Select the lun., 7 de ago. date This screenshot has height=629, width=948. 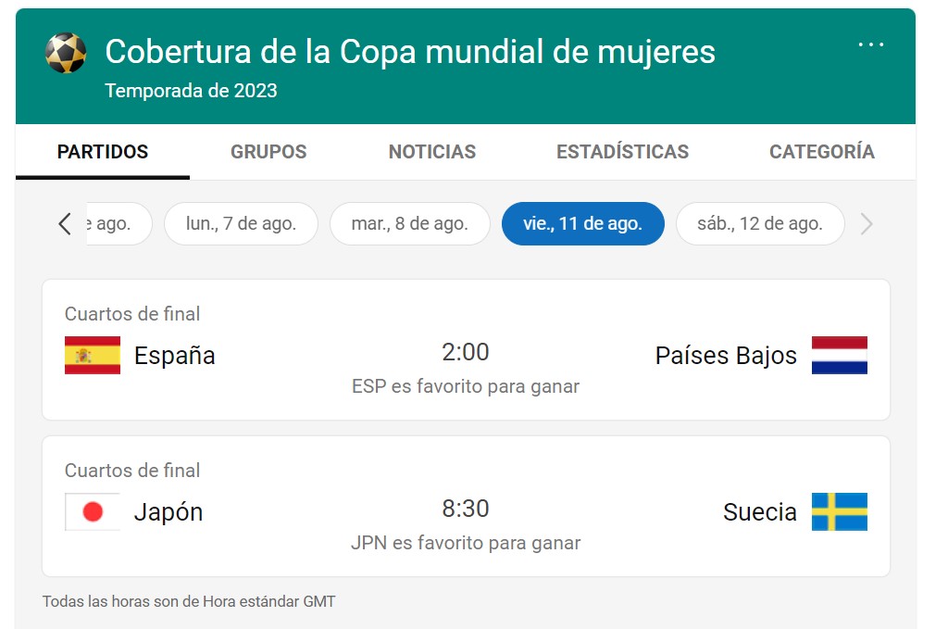coord(241,223)
